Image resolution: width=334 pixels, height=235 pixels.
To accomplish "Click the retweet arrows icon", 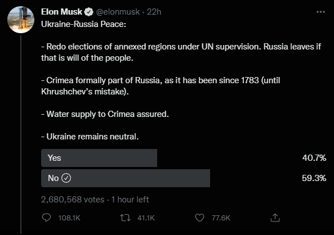I will [125, 218].
